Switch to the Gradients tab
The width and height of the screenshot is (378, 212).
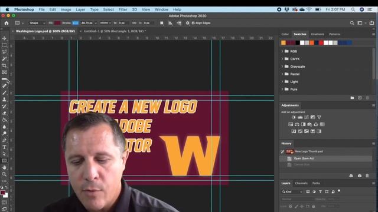(318, 34)
